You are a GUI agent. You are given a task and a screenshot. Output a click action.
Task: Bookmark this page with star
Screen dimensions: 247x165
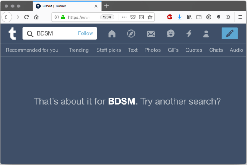[x=150, y=17]
